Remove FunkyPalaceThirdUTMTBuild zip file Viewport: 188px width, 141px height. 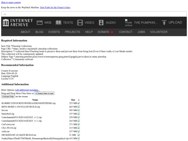point(79,138)
